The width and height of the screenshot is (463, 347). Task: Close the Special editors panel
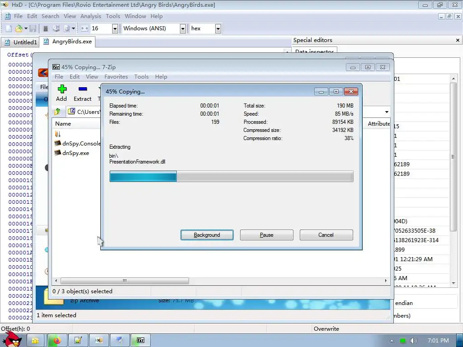(x=458, y=40)
